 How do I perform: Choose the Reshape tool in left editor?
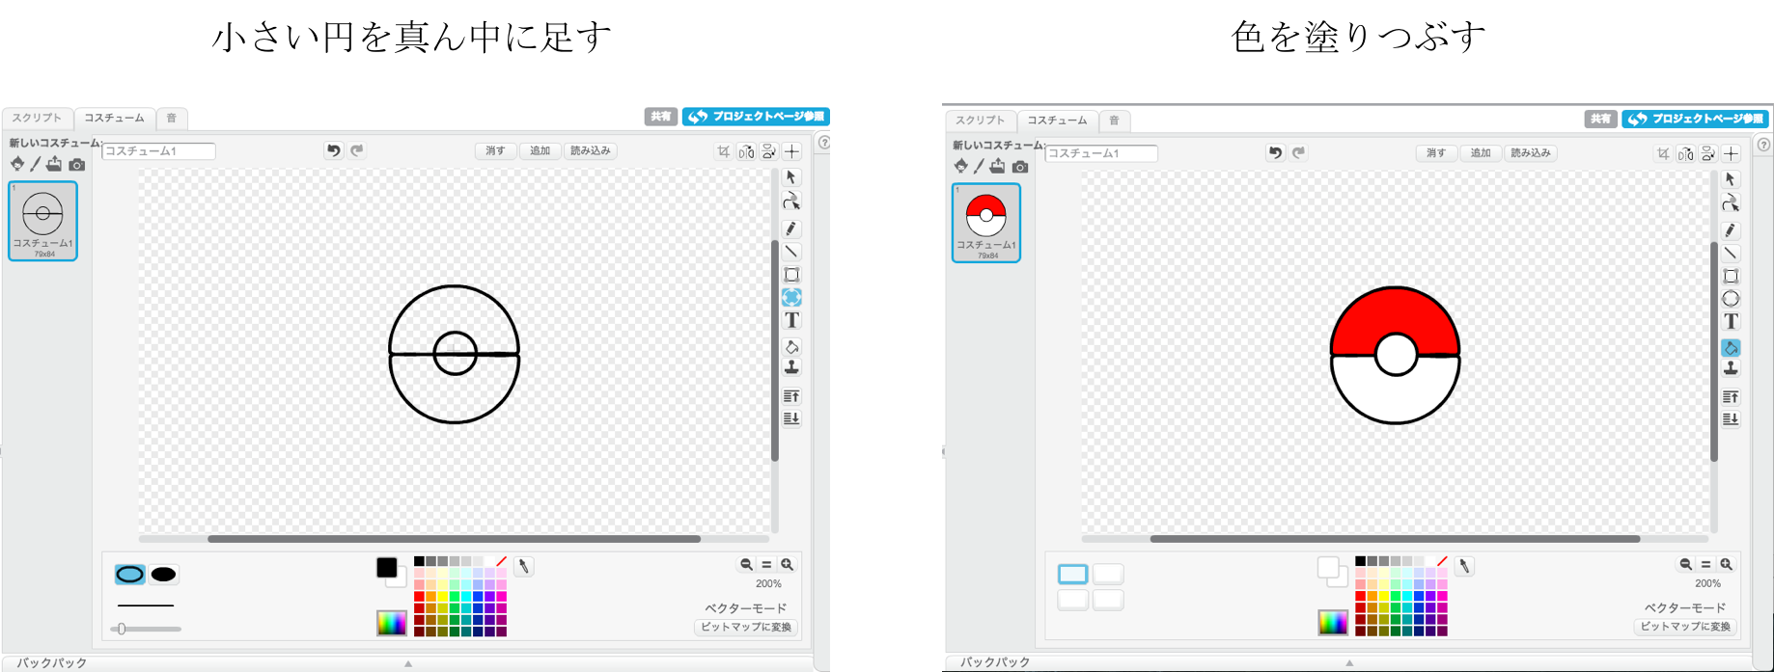pos(791,202)
